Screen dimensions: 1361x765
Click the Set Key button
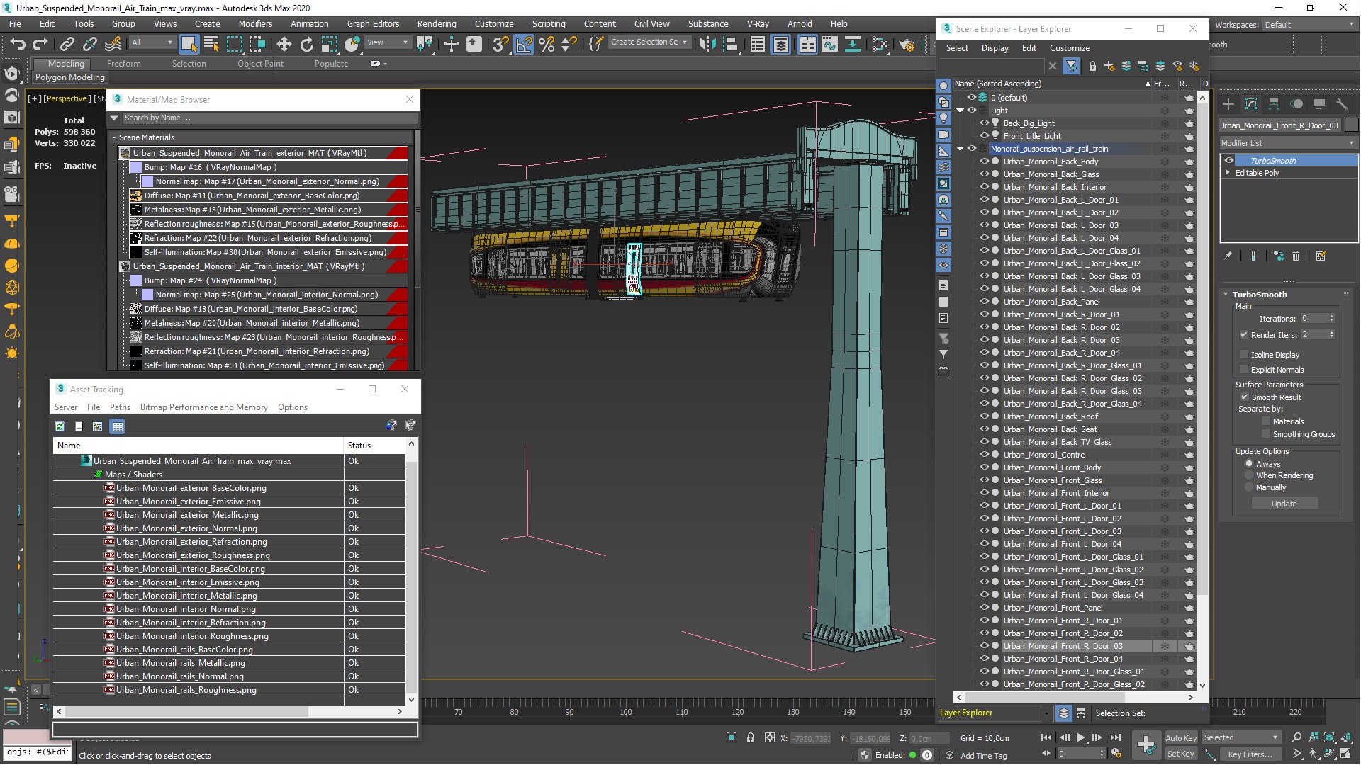1181,754
